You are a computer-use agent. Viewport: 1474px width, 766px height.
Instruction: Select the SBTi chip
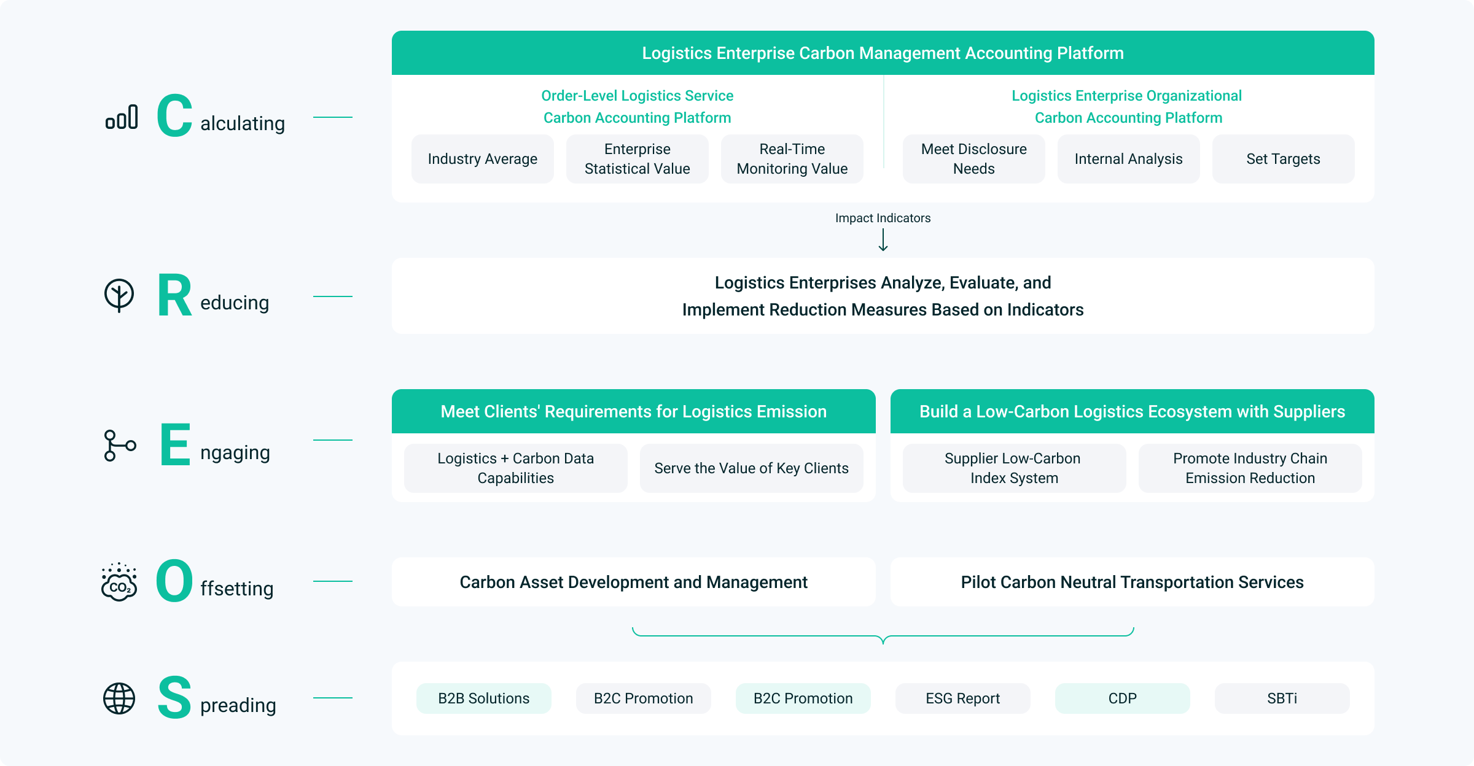pos(1282,698)
